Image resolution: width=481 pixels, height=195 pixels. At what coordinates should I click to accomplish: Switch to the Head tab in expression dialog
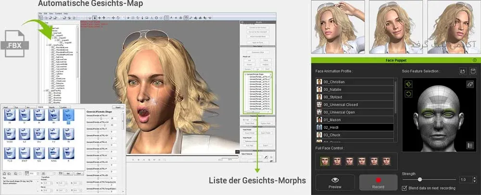coord(8,107)
